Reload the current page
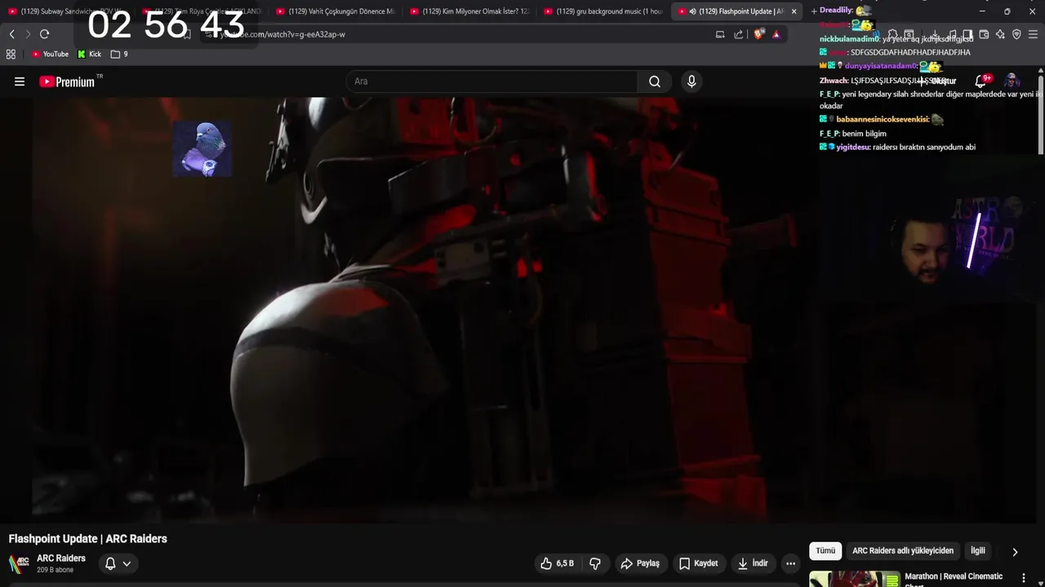Viewport: 1045px width, 587px height. [45, 34]
